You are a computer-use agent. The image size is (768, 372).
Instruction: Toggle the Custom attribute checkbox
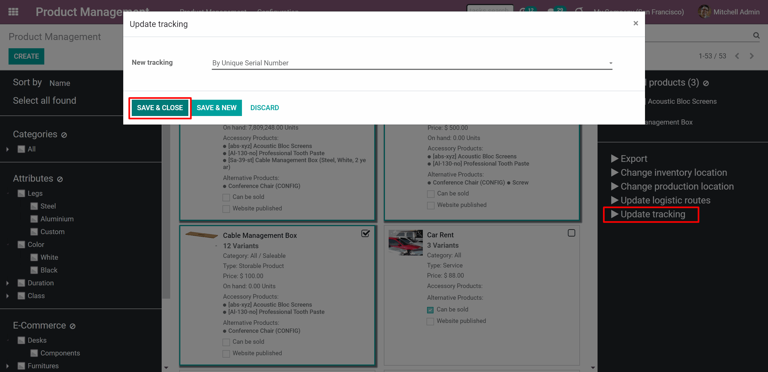pyautogui.click(x=34, y=232)
